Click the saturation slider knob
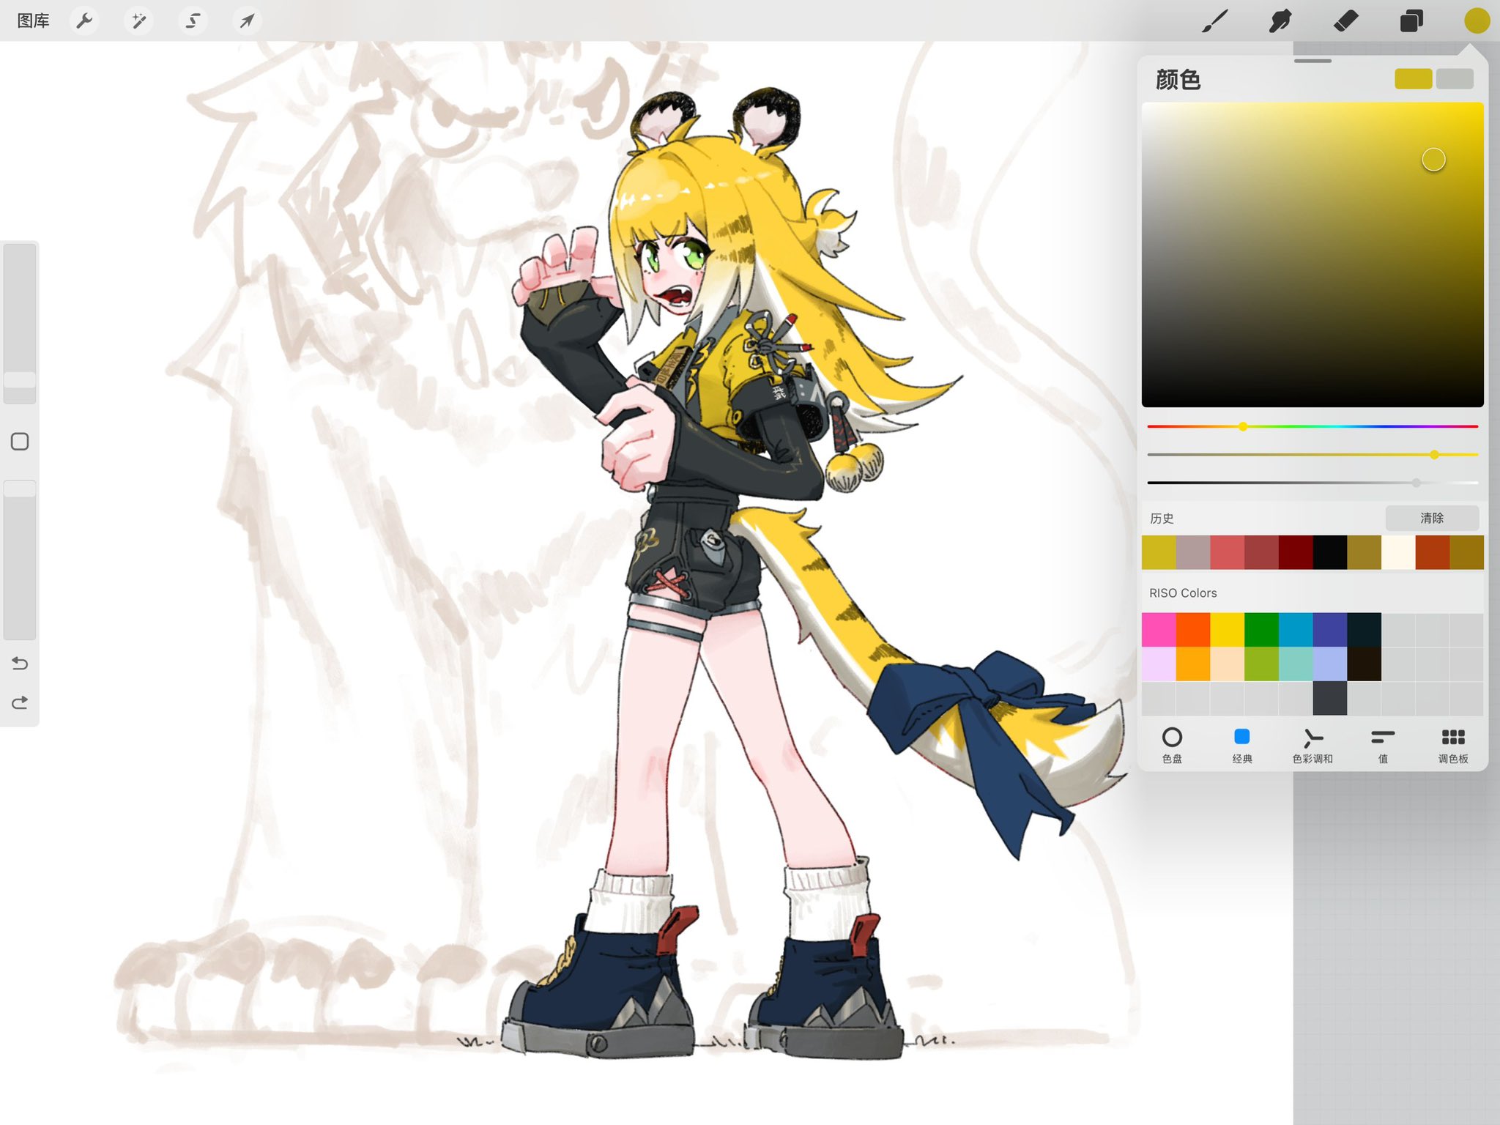The image size is (1500, 1125). click(x=1434, y=455)
